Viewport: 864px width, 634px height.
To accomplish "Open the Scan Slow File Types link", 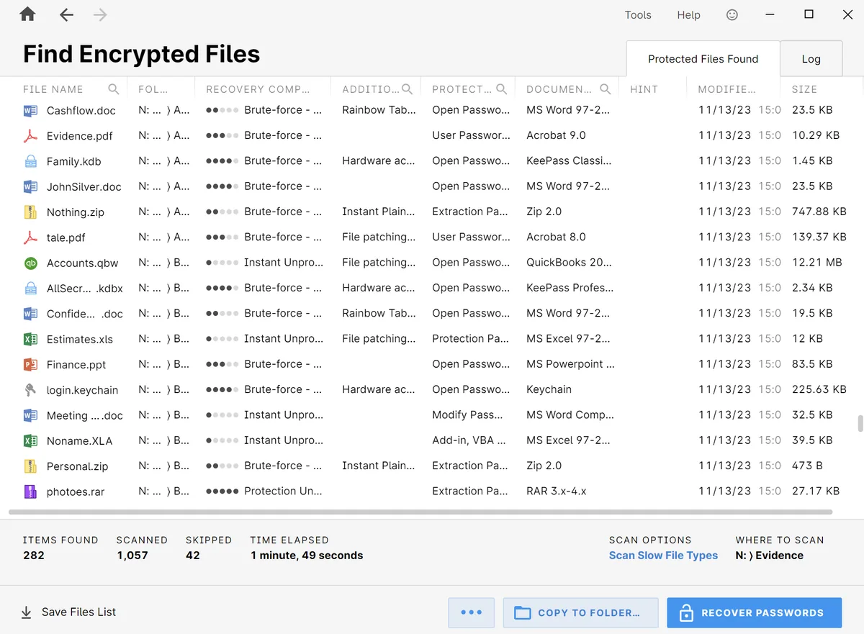I will (x=663, y=556).
